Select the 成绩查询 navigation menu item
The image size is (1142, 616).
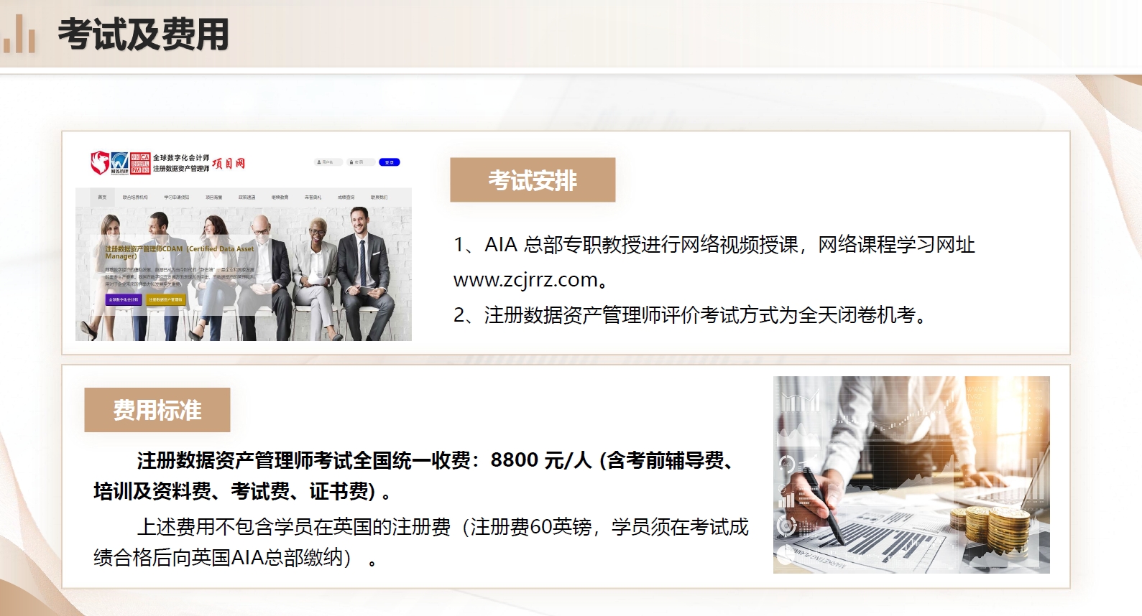point(346,197)
